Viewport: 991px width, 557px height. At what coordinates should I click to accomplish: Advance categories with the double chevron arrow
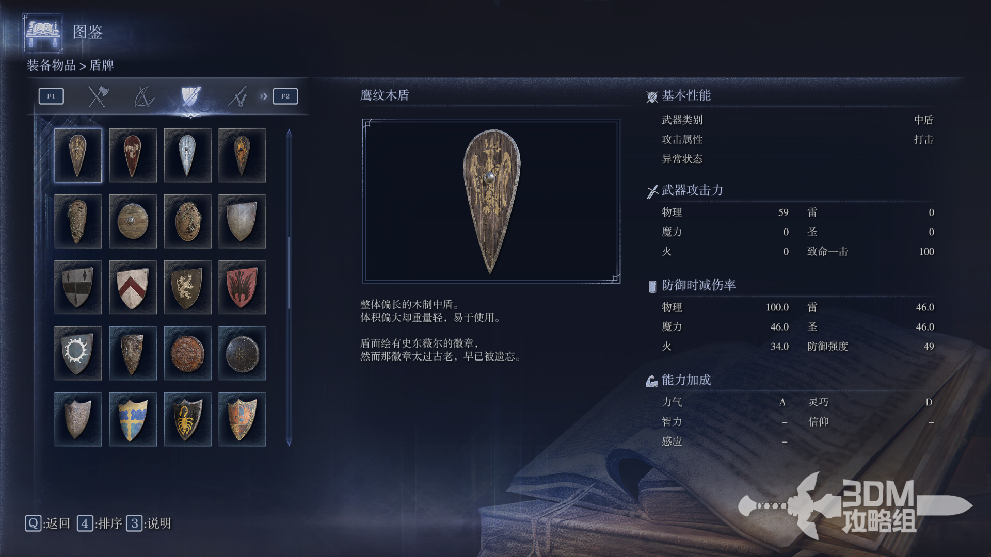(264, 96)
